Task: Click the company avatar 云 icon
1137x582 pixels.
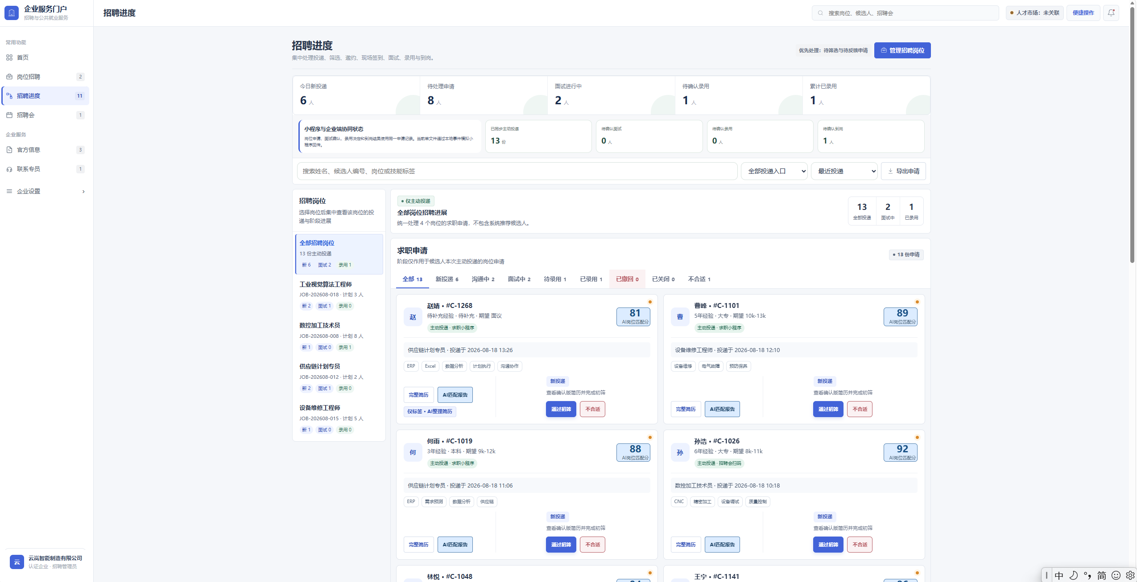Action: tap(17, 562)
